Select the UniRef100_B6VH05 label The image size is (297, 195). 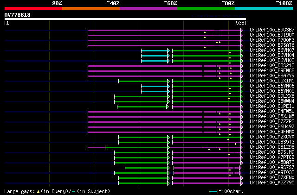[x=272, y=91]
